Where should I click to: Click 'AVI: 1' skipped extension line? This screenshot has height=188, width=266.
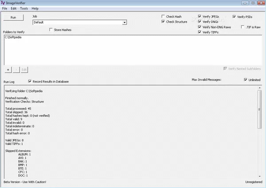(x=22, y=158)
